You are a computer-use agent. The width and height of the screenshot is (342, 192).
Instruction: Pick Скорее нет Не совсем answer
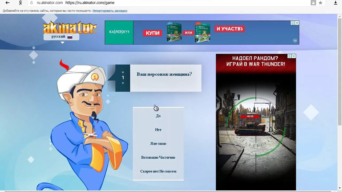tap(158, 171)
